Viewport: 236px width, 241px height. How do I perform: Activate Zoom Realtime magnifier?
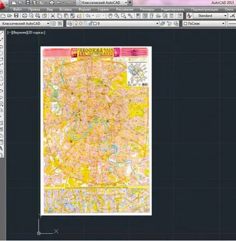coord(117,16)
